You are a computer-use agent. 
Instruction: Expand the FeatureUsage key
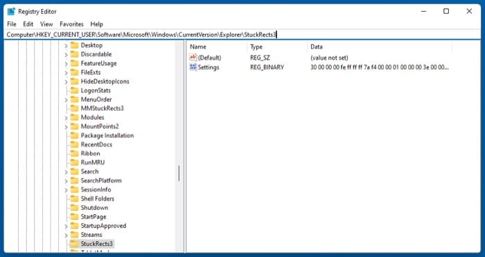[x=66, y=64]
